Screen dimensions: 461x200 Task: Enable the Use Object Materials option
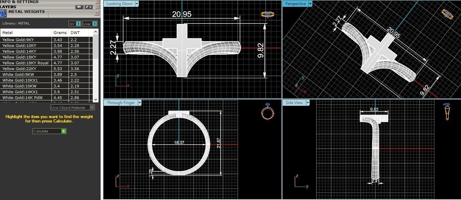[x=73, y=107]
